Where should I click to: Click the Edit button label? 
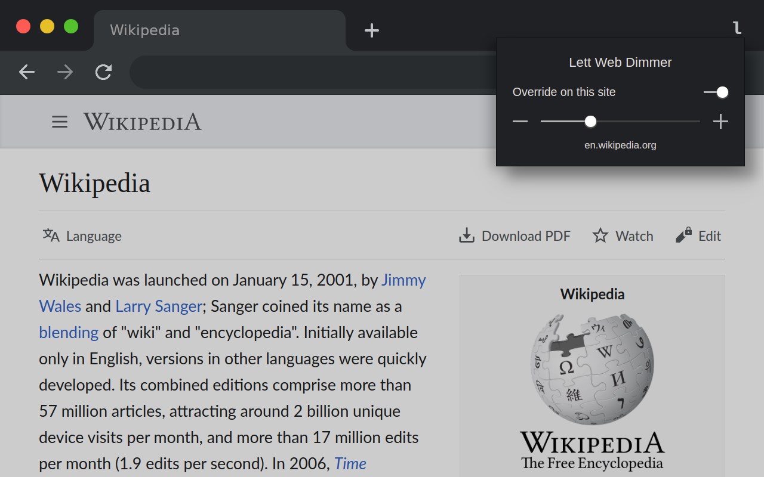pyautogui.click(x=710, y=236)
